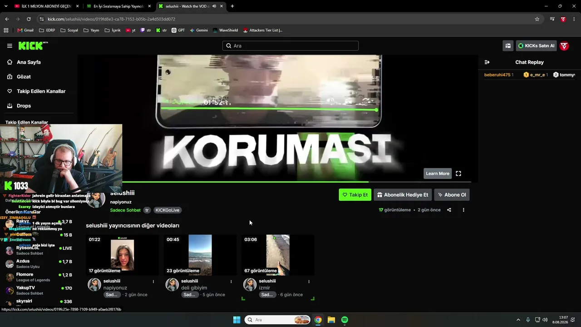Play the 00:45 deli gibiyim video thumbnail
581x327 pixels.
point(200,255)
